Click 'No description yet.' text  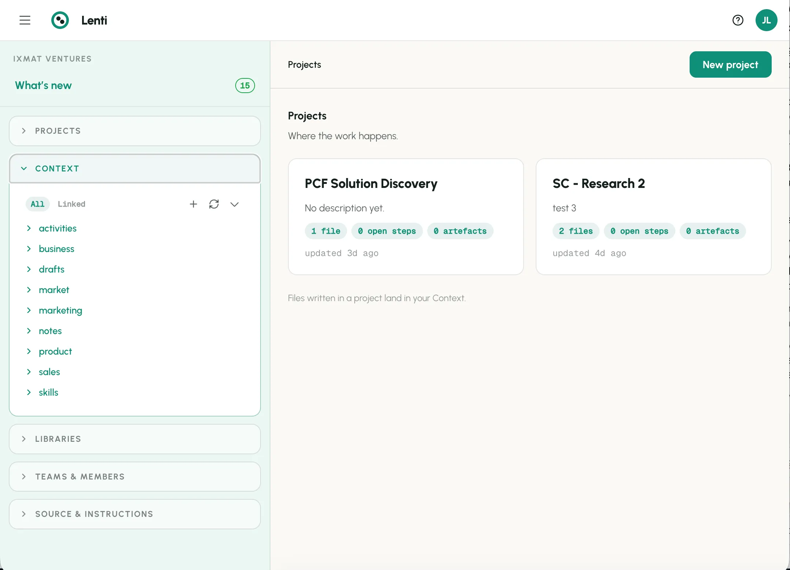(344, 208)
